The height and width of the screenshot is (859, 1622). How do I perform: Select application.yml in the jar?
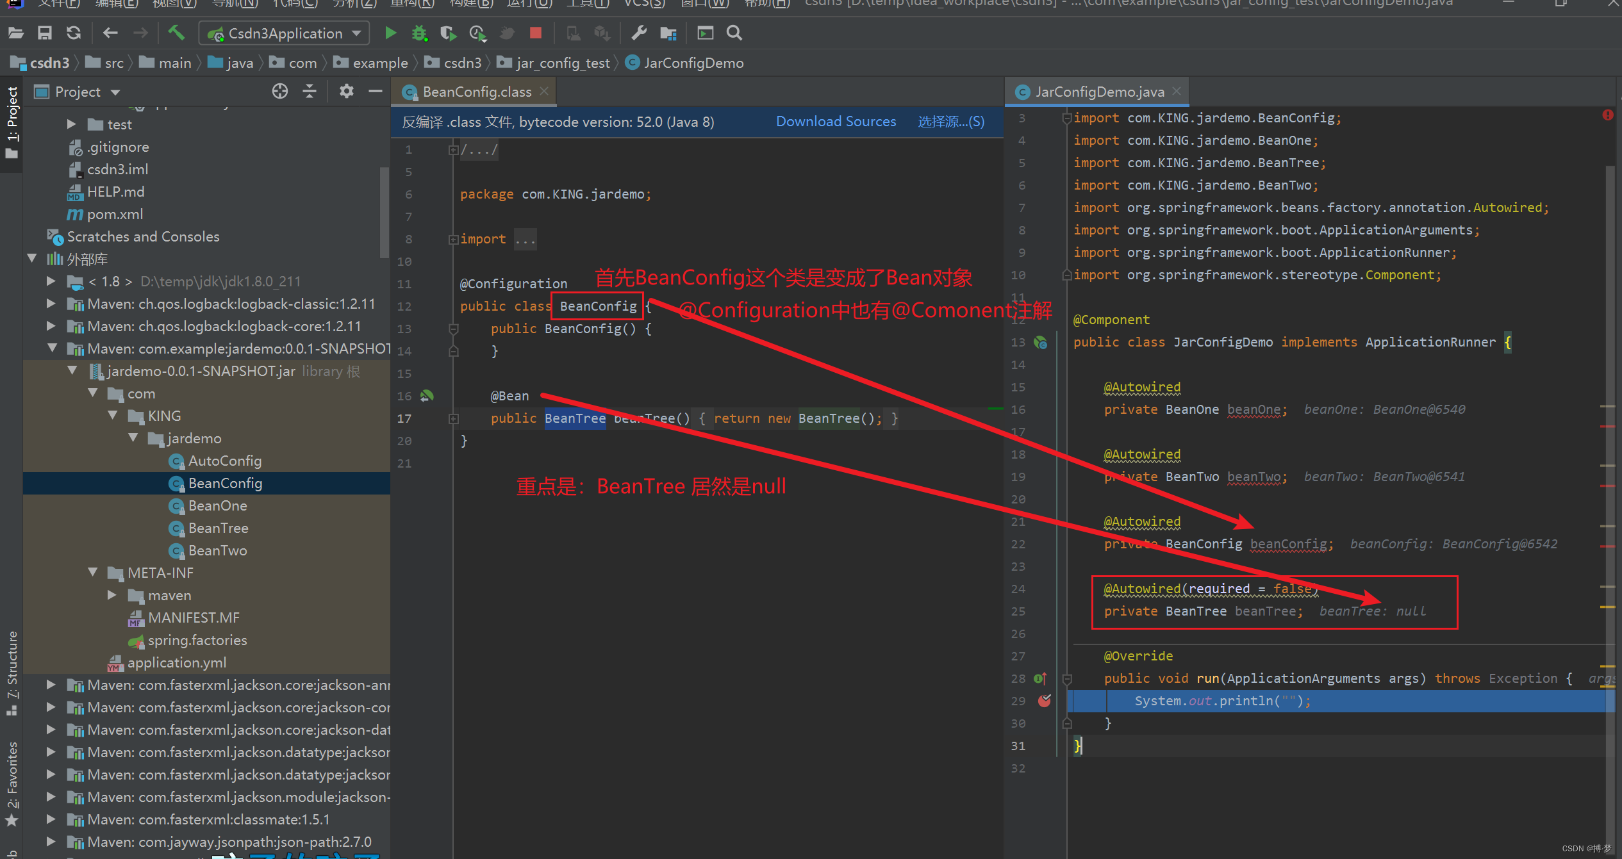(177, 662)
